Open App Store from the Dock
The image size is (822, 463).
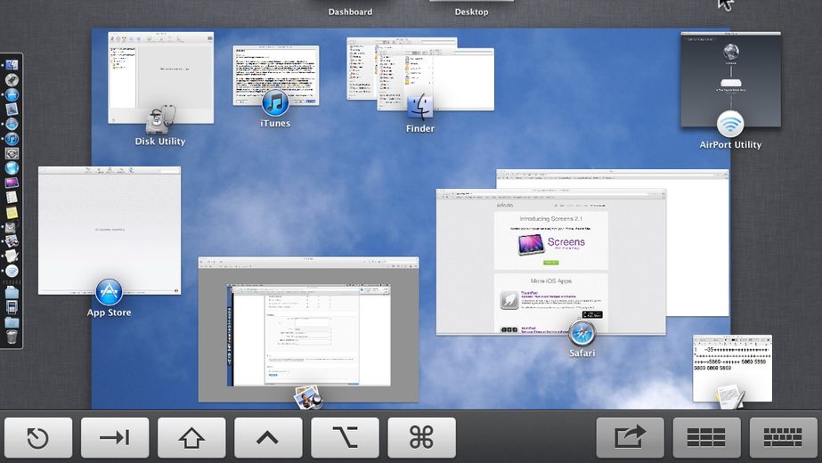(12, 94)
